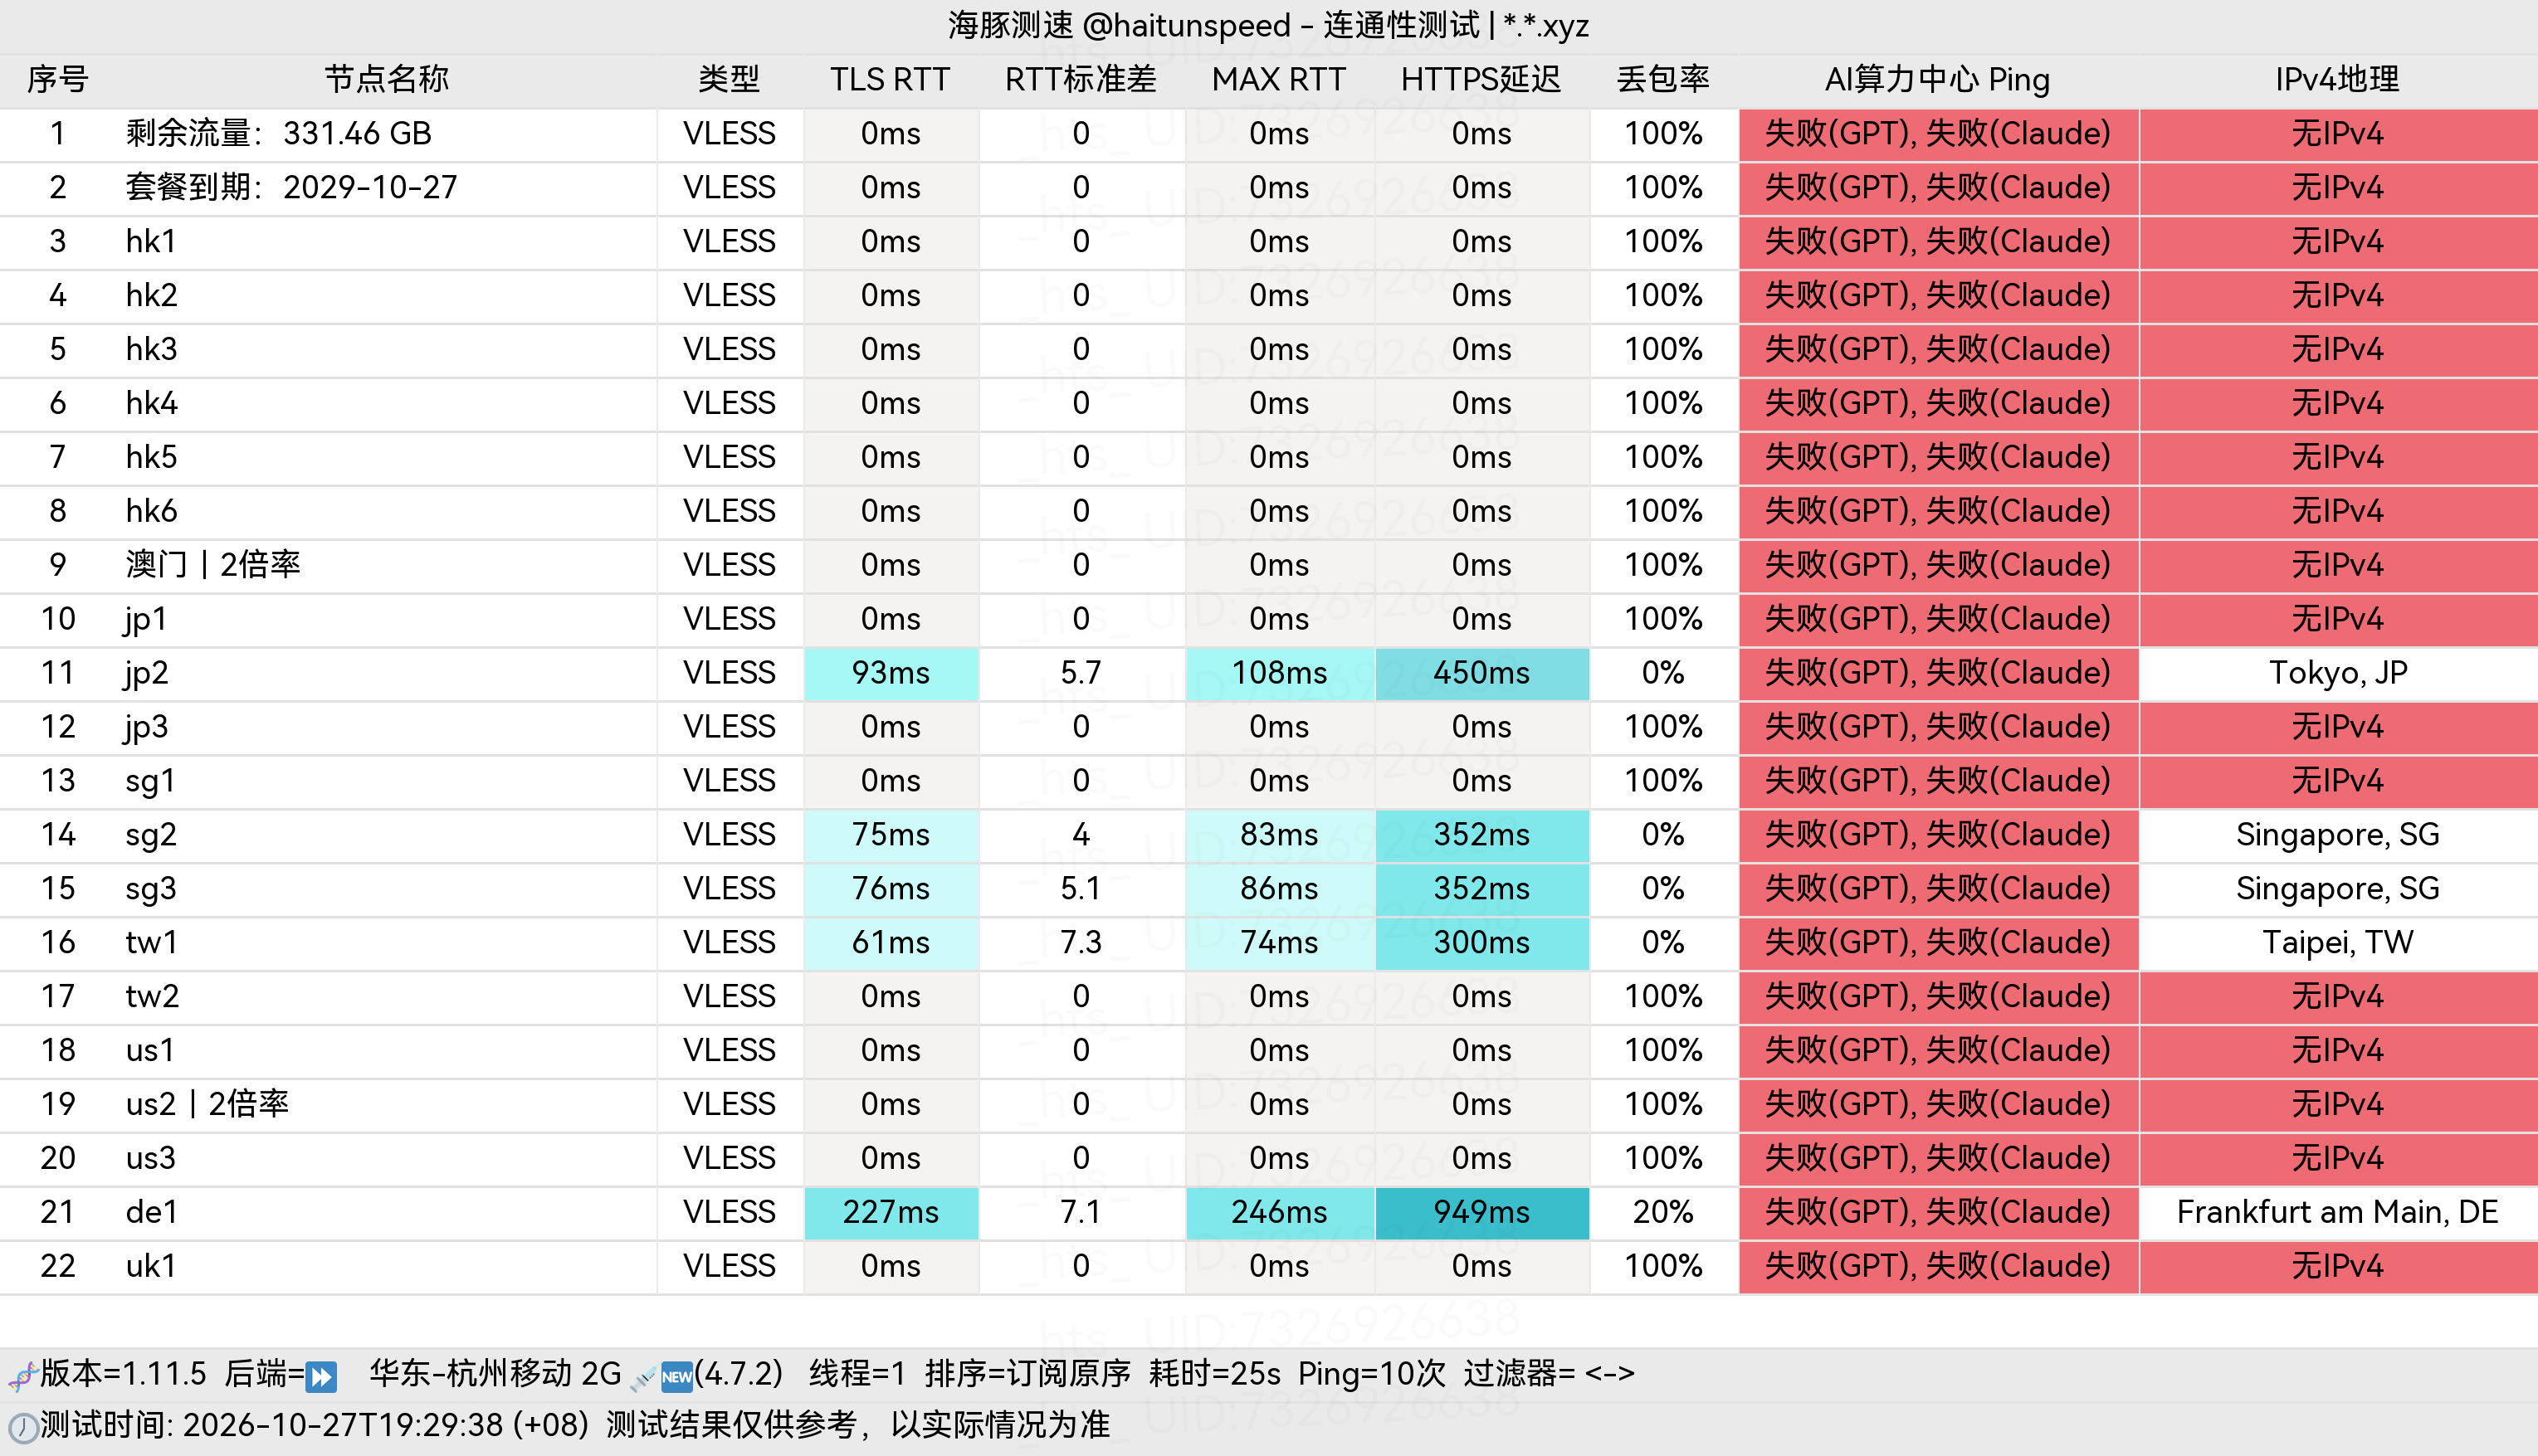This screenshot has width=2538, height=1456.
Task: Click the 300ms HTTPS delay cell
Action: (x=1481, y=943)
